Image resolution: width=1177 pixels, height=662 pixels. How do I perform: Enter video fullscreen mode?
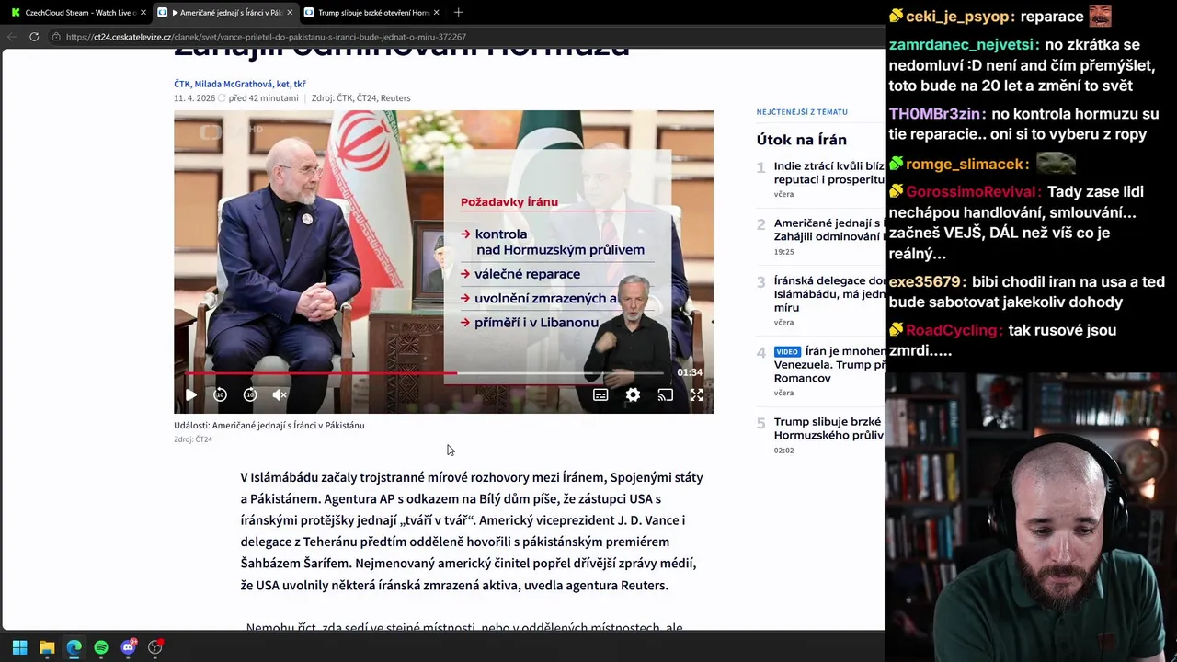pos(696,394)
